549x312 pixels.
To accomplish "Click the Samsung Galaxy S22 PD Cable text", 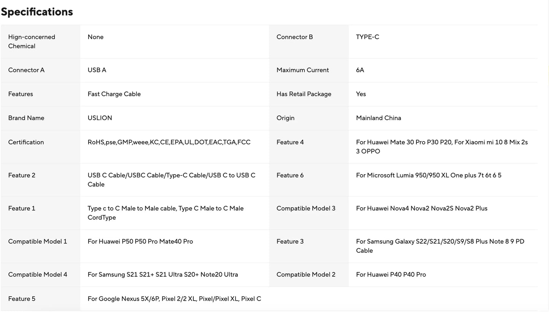I will coord(440,246).
